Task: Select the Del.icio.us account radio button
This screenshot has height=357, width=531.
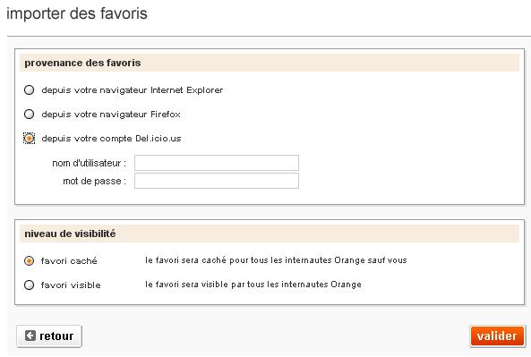Action: [30, 139]
